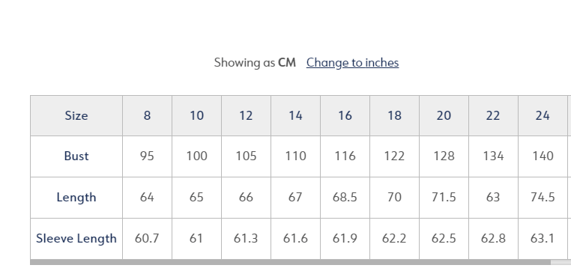Select size 22 column header
This screenshot has width=571, height=280.
click(x=493, y=115)
